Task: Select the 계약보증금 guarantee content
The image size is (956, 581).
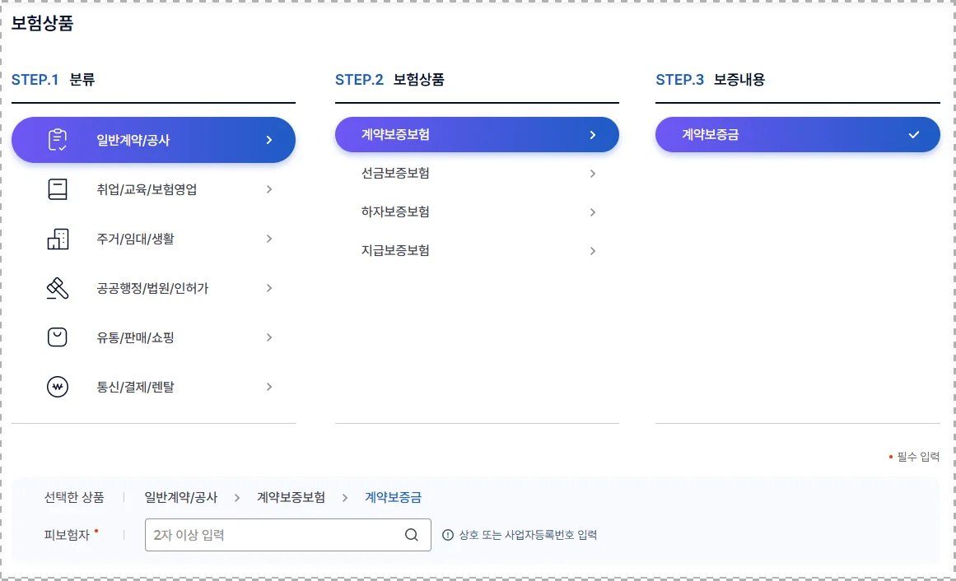Action: (x=797, y=135)
